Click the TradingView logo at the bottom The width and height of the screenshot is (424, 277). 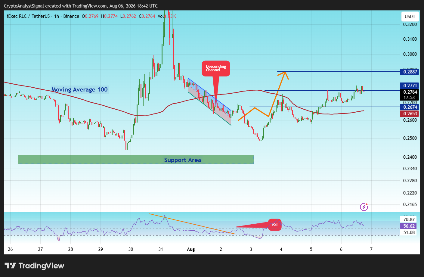click(x=34, y=266)
